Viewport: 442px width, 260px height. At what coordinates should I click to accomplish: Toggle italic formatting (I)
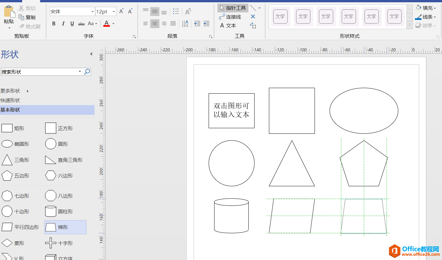63,23
